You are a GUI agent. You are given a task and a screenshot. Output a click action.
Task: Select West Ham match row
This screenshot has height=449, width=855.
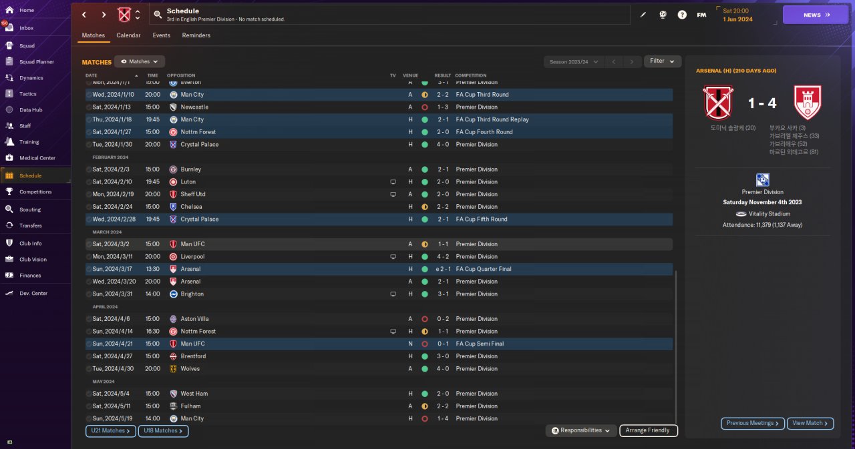point(379,394)
